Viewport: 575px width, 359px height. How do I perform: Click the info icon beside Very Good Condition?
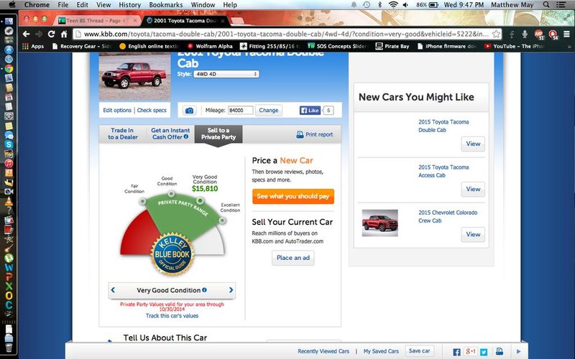(204, 290)
